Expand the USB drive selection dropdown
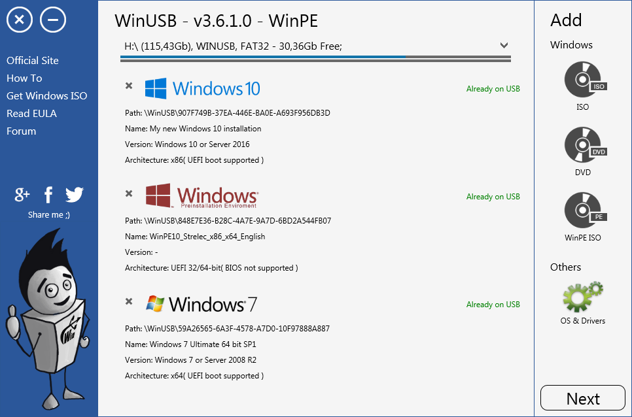The image size is (632, 417). coord(504,46)
